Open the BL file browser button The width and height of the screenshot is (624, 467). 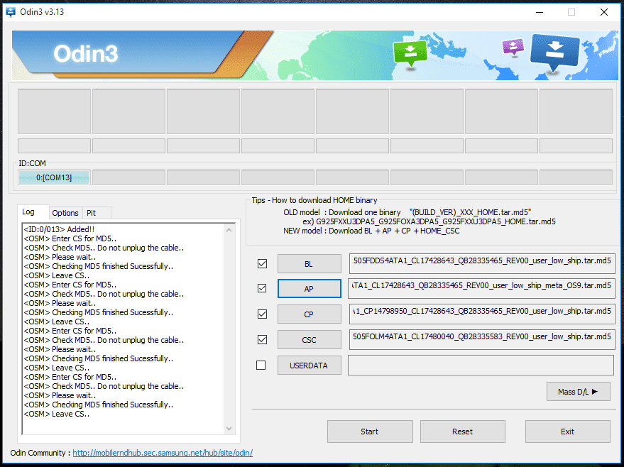click(x=310, y=264)
